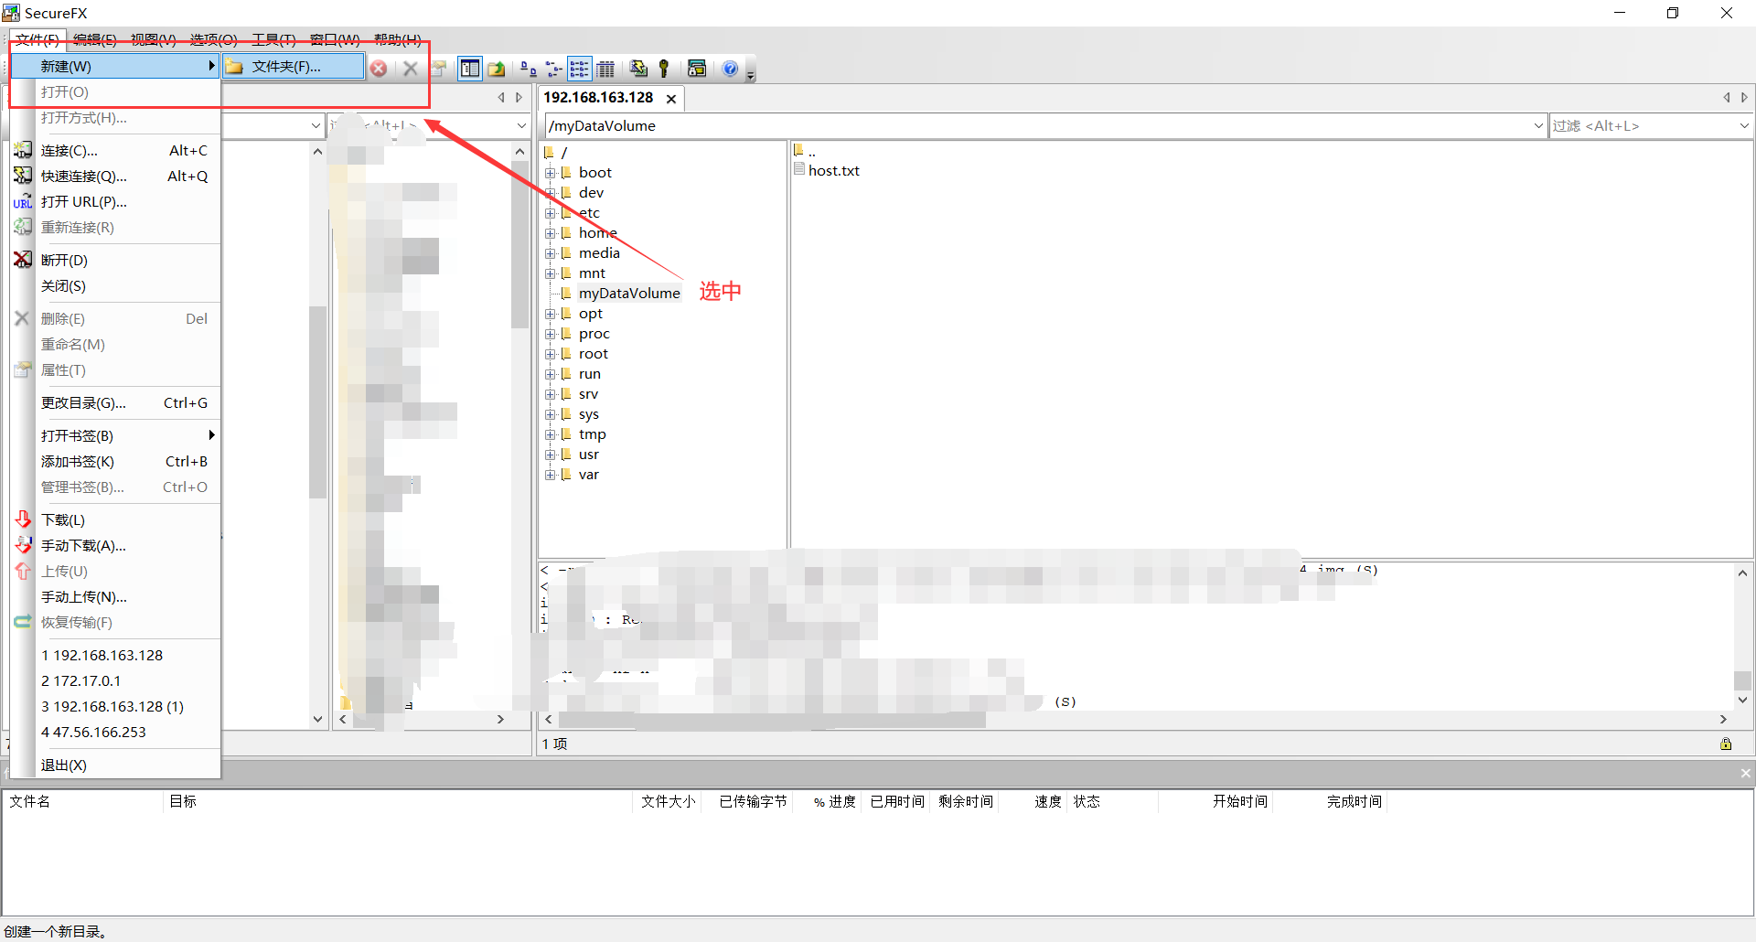Open local filter dropdown arrow
Screen dimensions: 1756x942
point(521,125)
